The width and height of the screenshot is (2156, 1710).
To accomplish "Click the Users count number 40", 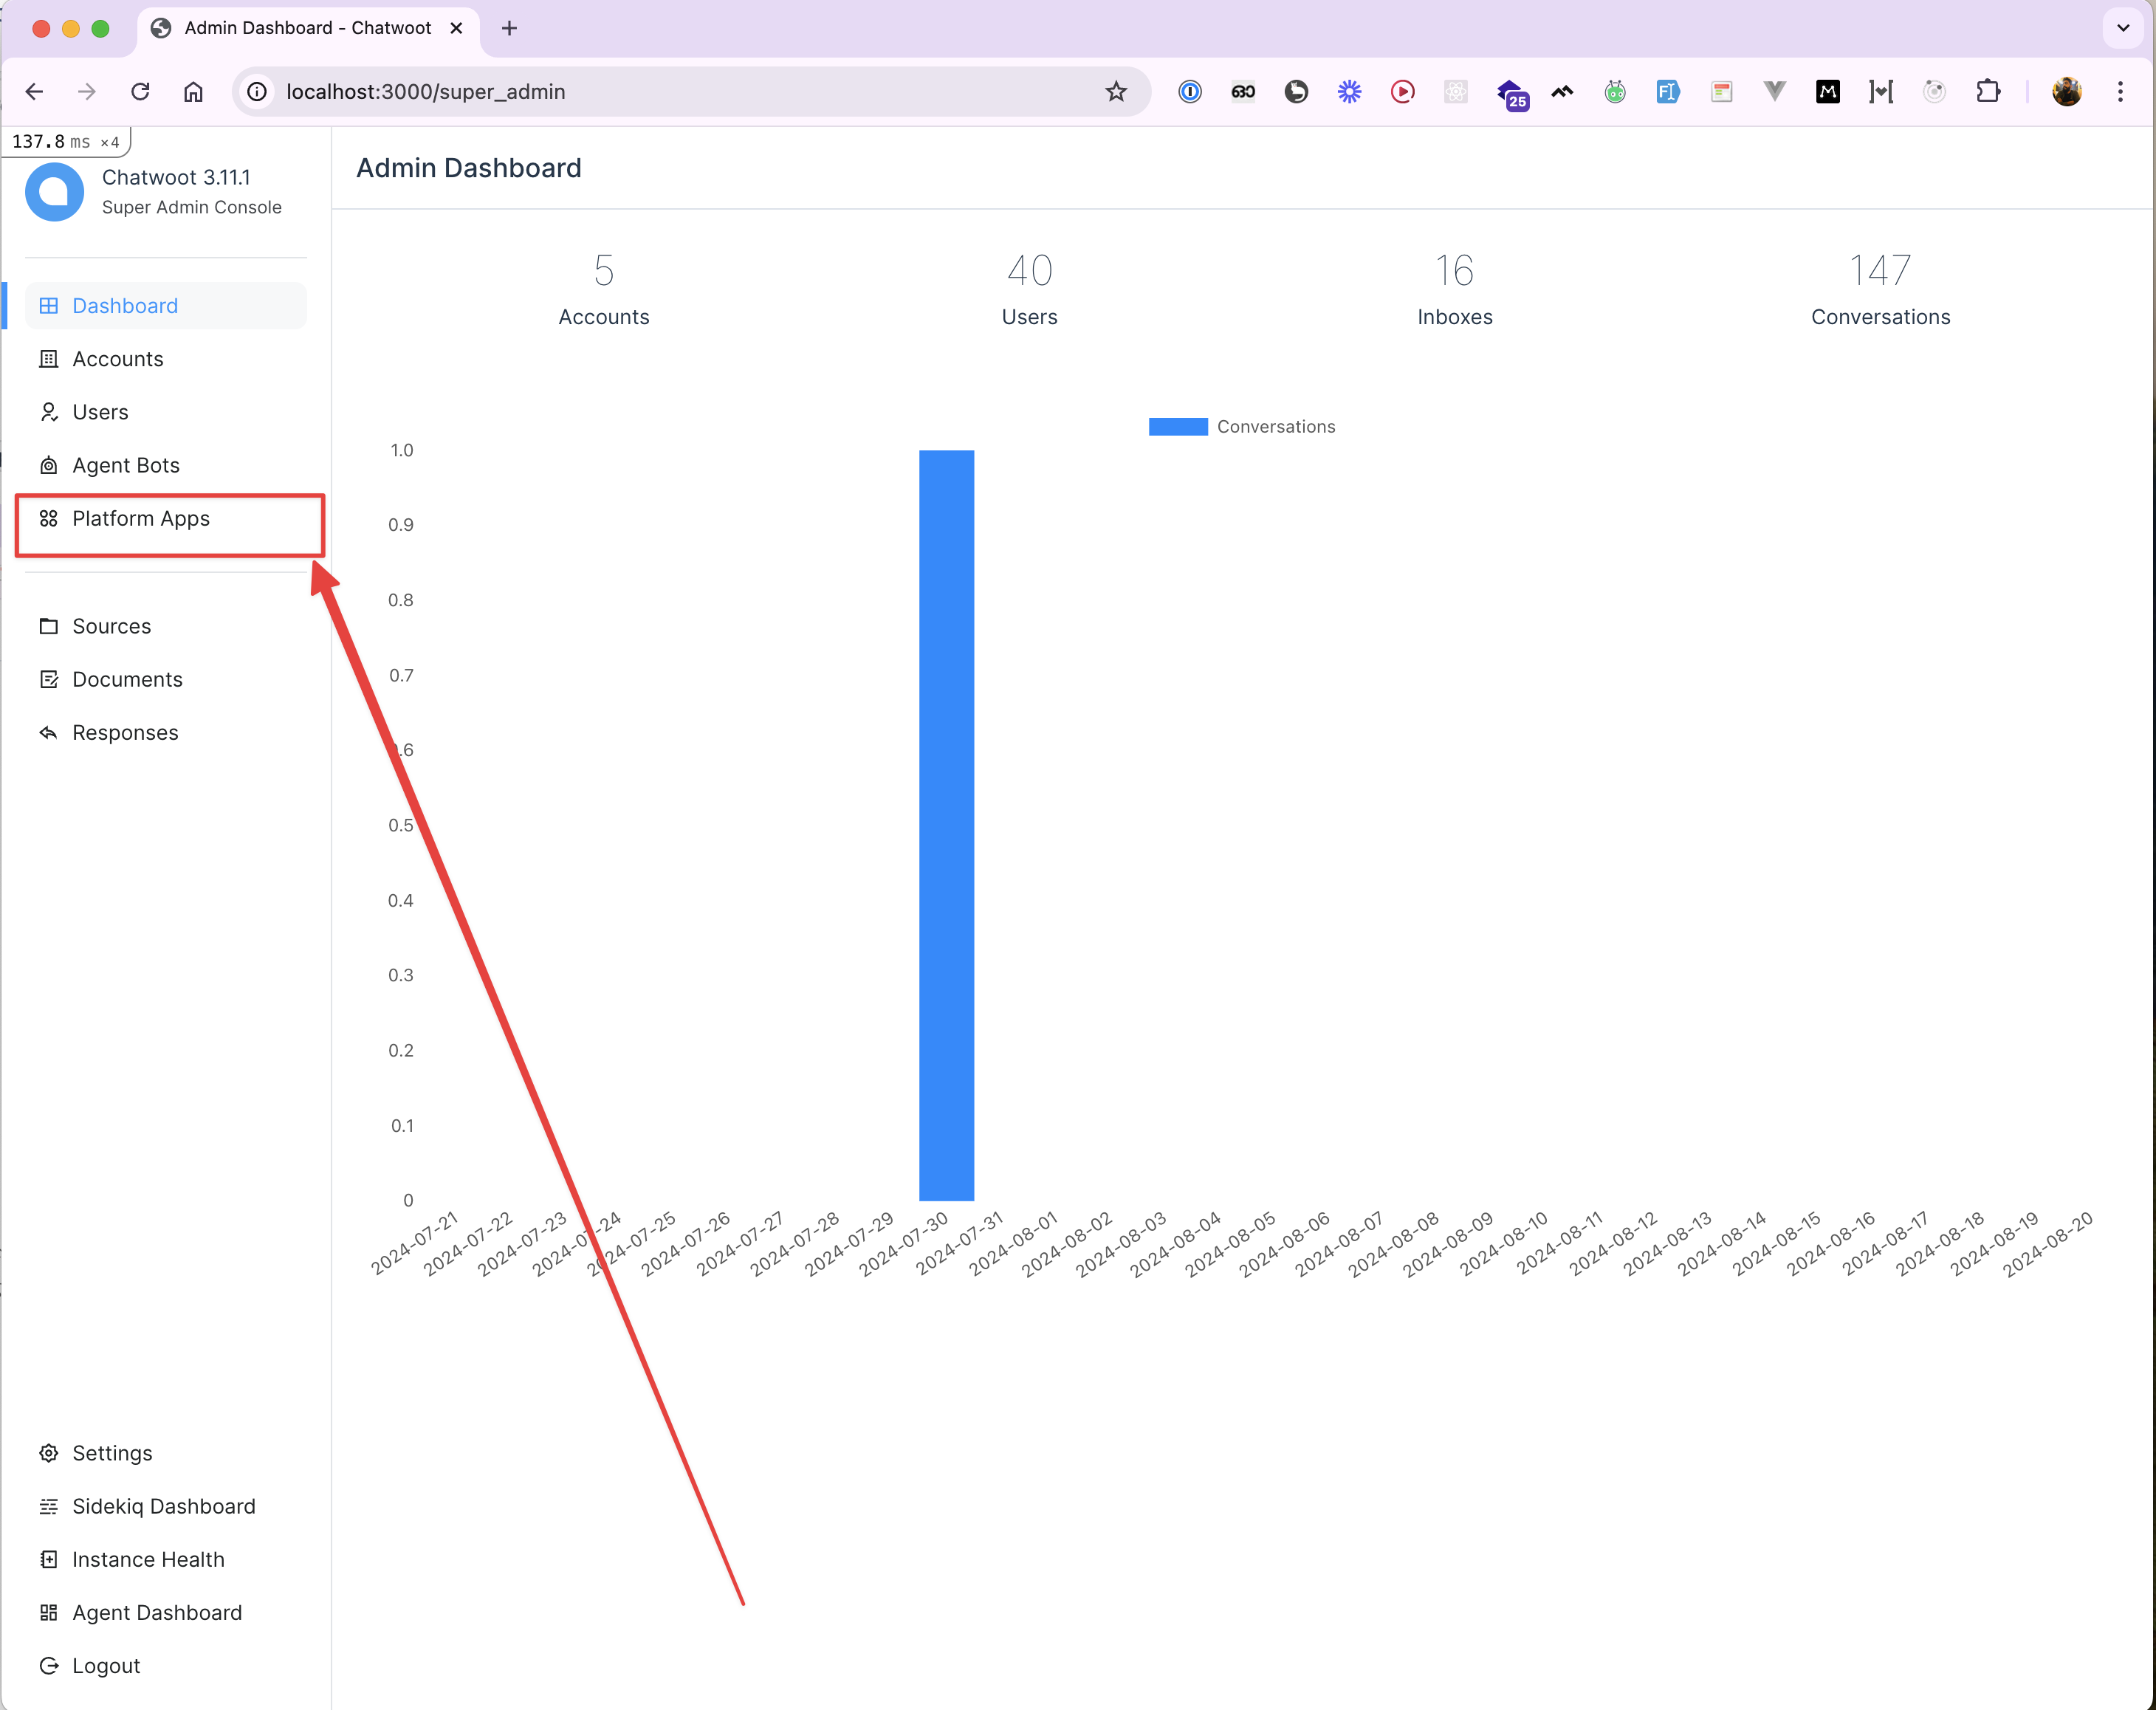I will pos(1029,271).
